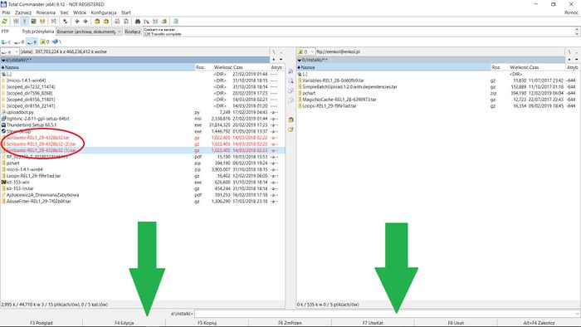This screenshot has height=327, width=581.
Task: Click the binoculars search files icon
Action: pyautogui.click(x=138, y=22)
